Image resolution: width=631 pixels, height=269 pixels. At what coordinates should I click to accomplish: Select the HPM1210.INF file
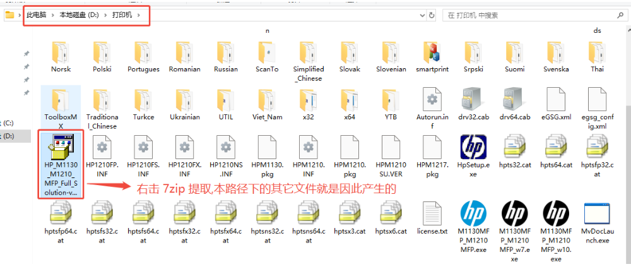[309, 157]
